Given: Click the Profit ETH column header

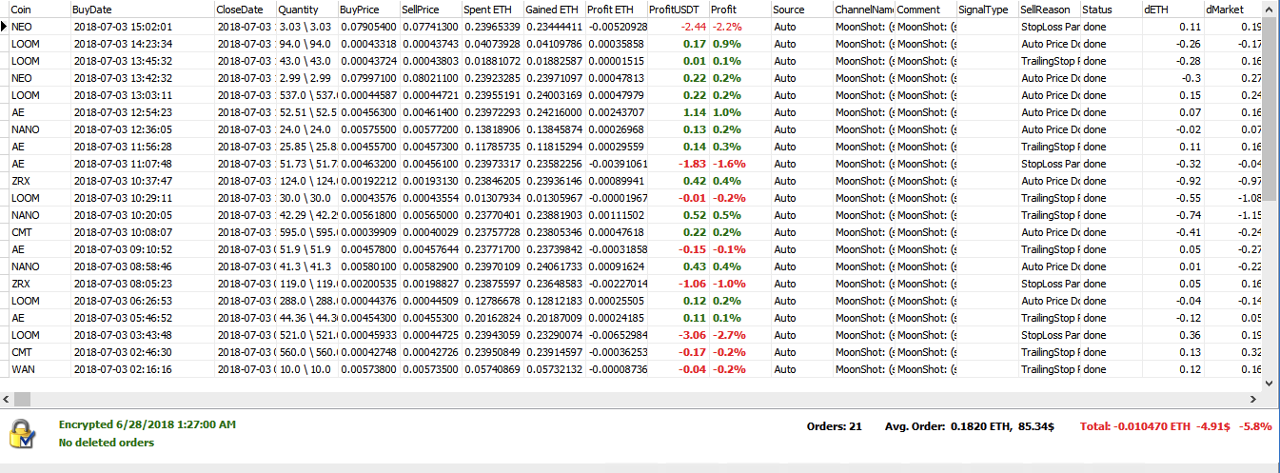Looking at the screenshot, I should pyautogui.click(x=616, y=9).
